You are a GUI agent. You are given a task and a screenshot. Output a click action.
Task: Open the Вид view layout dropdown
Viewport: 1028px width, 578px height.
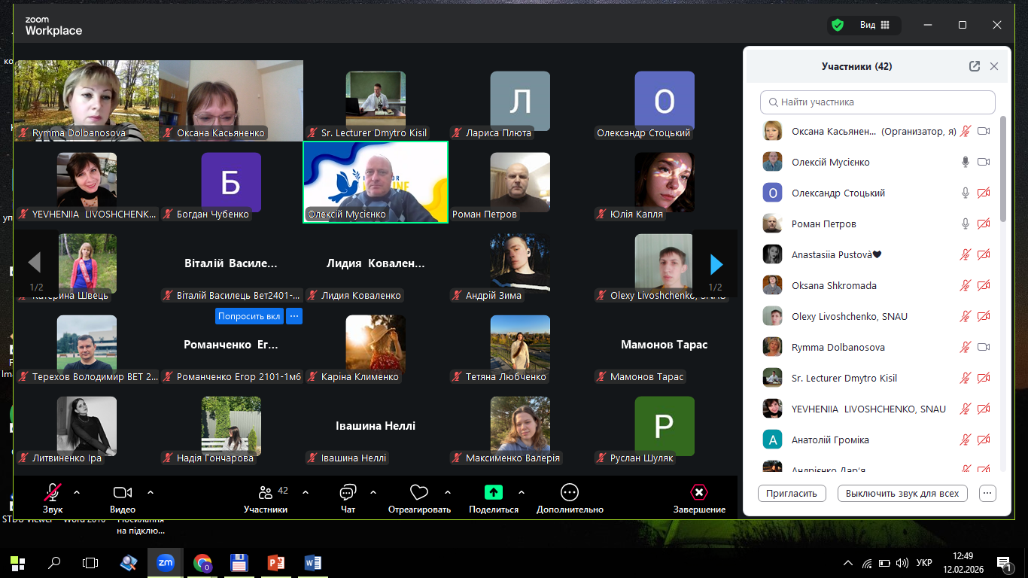click(874, 25)
